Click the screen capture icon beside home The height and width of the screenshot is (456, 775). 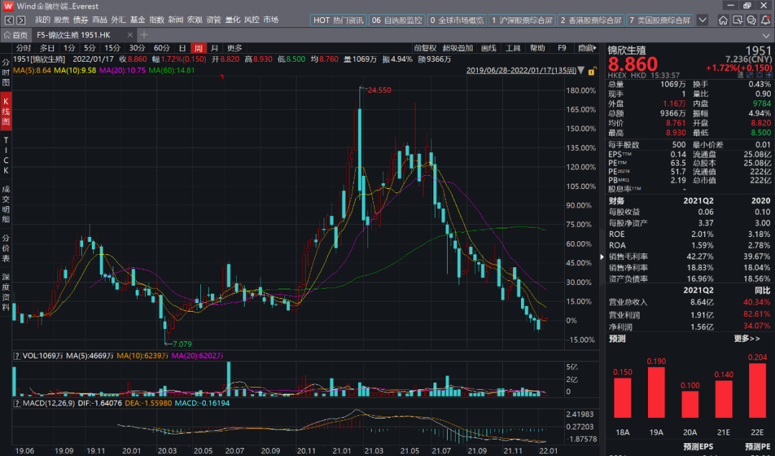[738, 20]
